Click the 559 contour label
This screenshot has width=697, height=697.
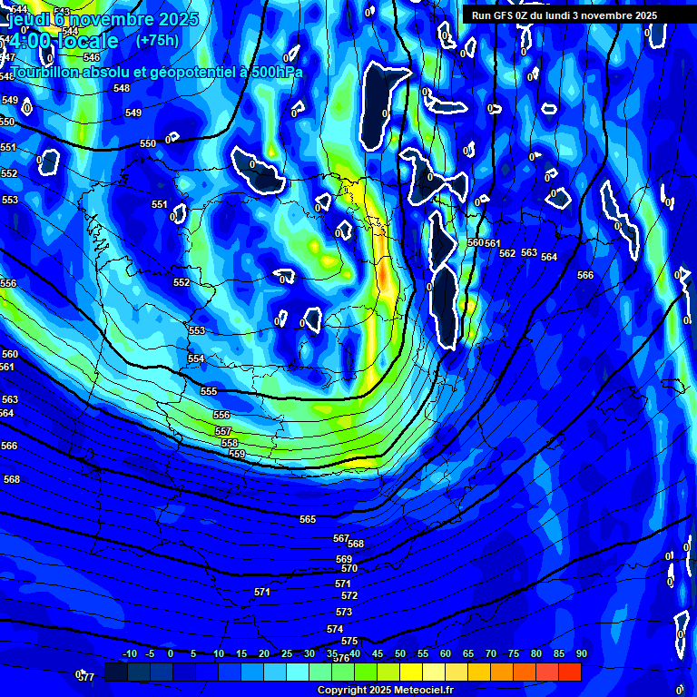click(x=237, y=454)
